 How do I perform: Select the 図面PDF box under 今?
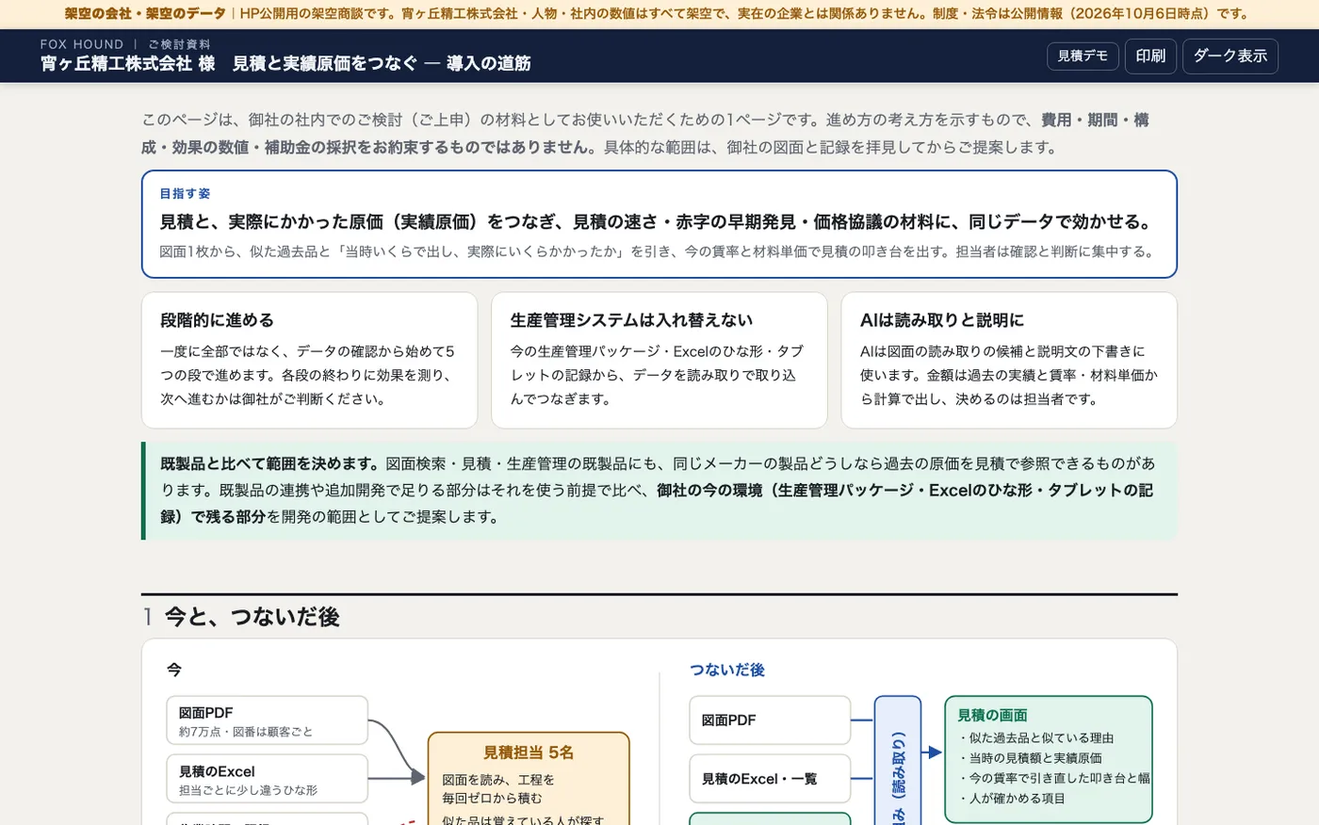coord(267,720)
